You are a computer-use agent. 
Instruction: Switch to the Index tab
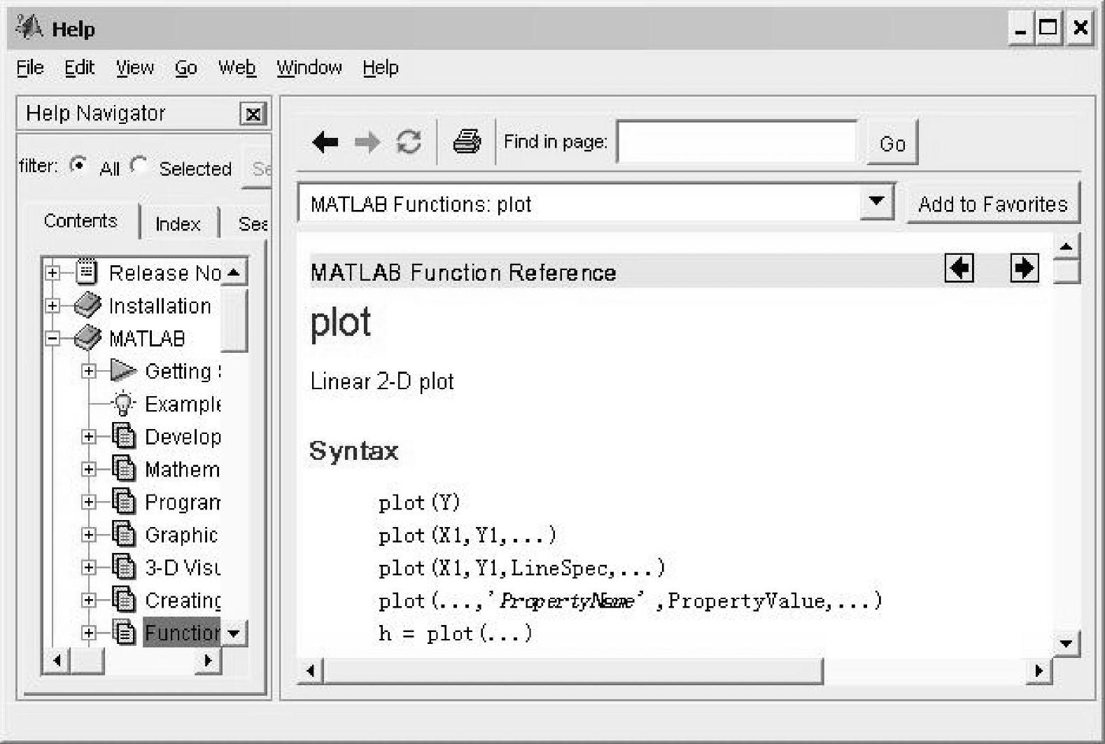click(178, 224)
